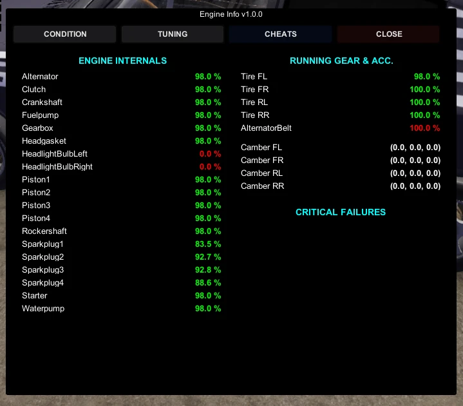Click Sparkplug1 value 83.5 %
The width and height of the screenshot is (463, 406).
tap(208, 244)
